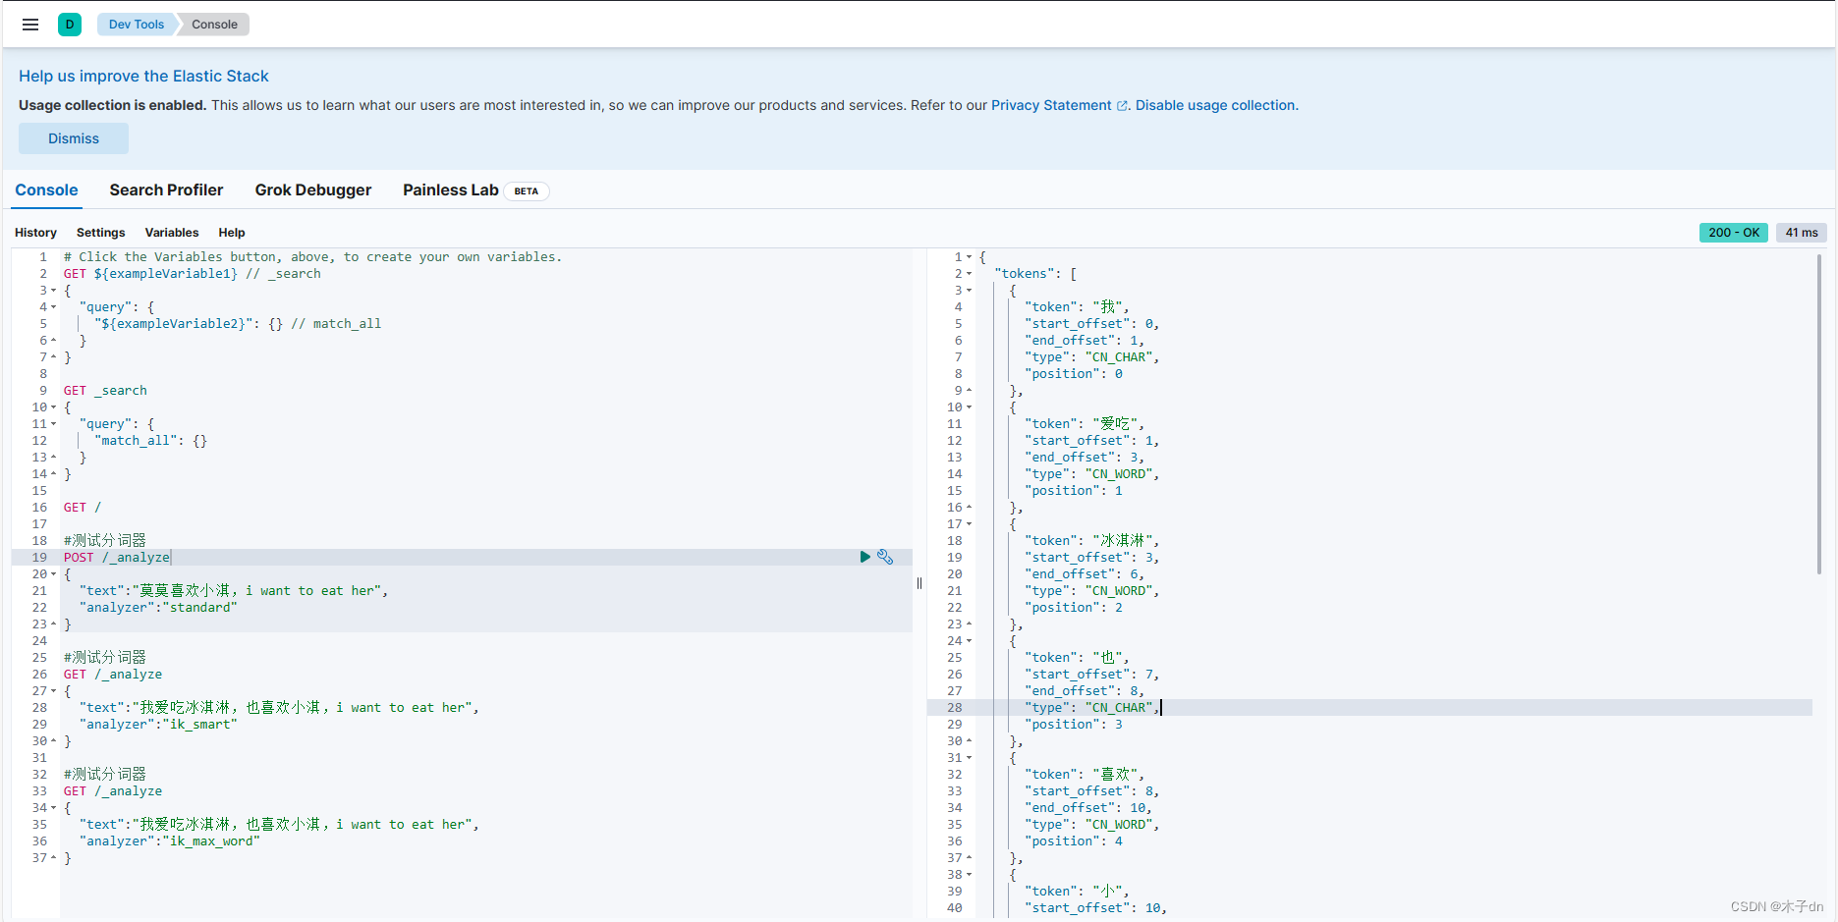Click "token": "冰淇淋" in response
Image resolution: width=1838 pixels, height=922 pixels.
[1091, 541]
